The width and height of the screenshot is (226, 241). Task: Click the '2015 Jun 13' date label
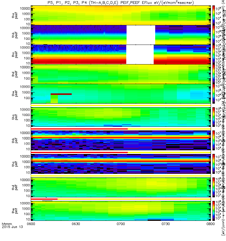[x=12, y=227]
